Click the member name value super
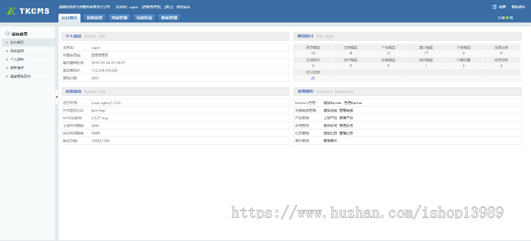This screenshot has height=241, width=531. click(96, 48)
